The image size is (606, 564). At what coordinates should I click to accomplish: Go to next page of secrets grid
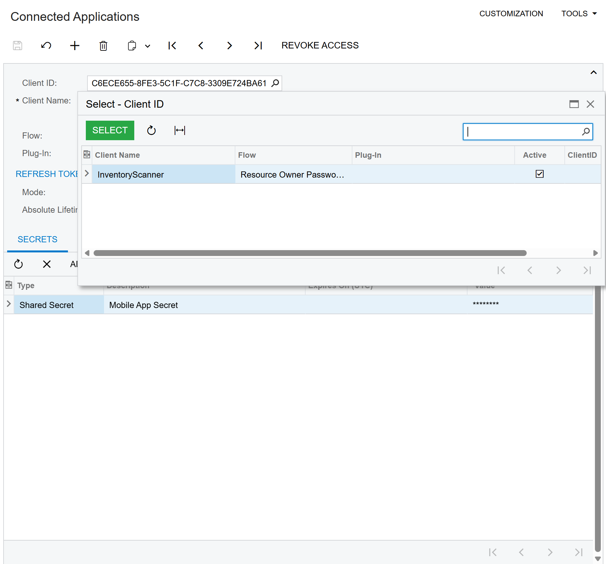pyautogui.click(x=550, y=552)
